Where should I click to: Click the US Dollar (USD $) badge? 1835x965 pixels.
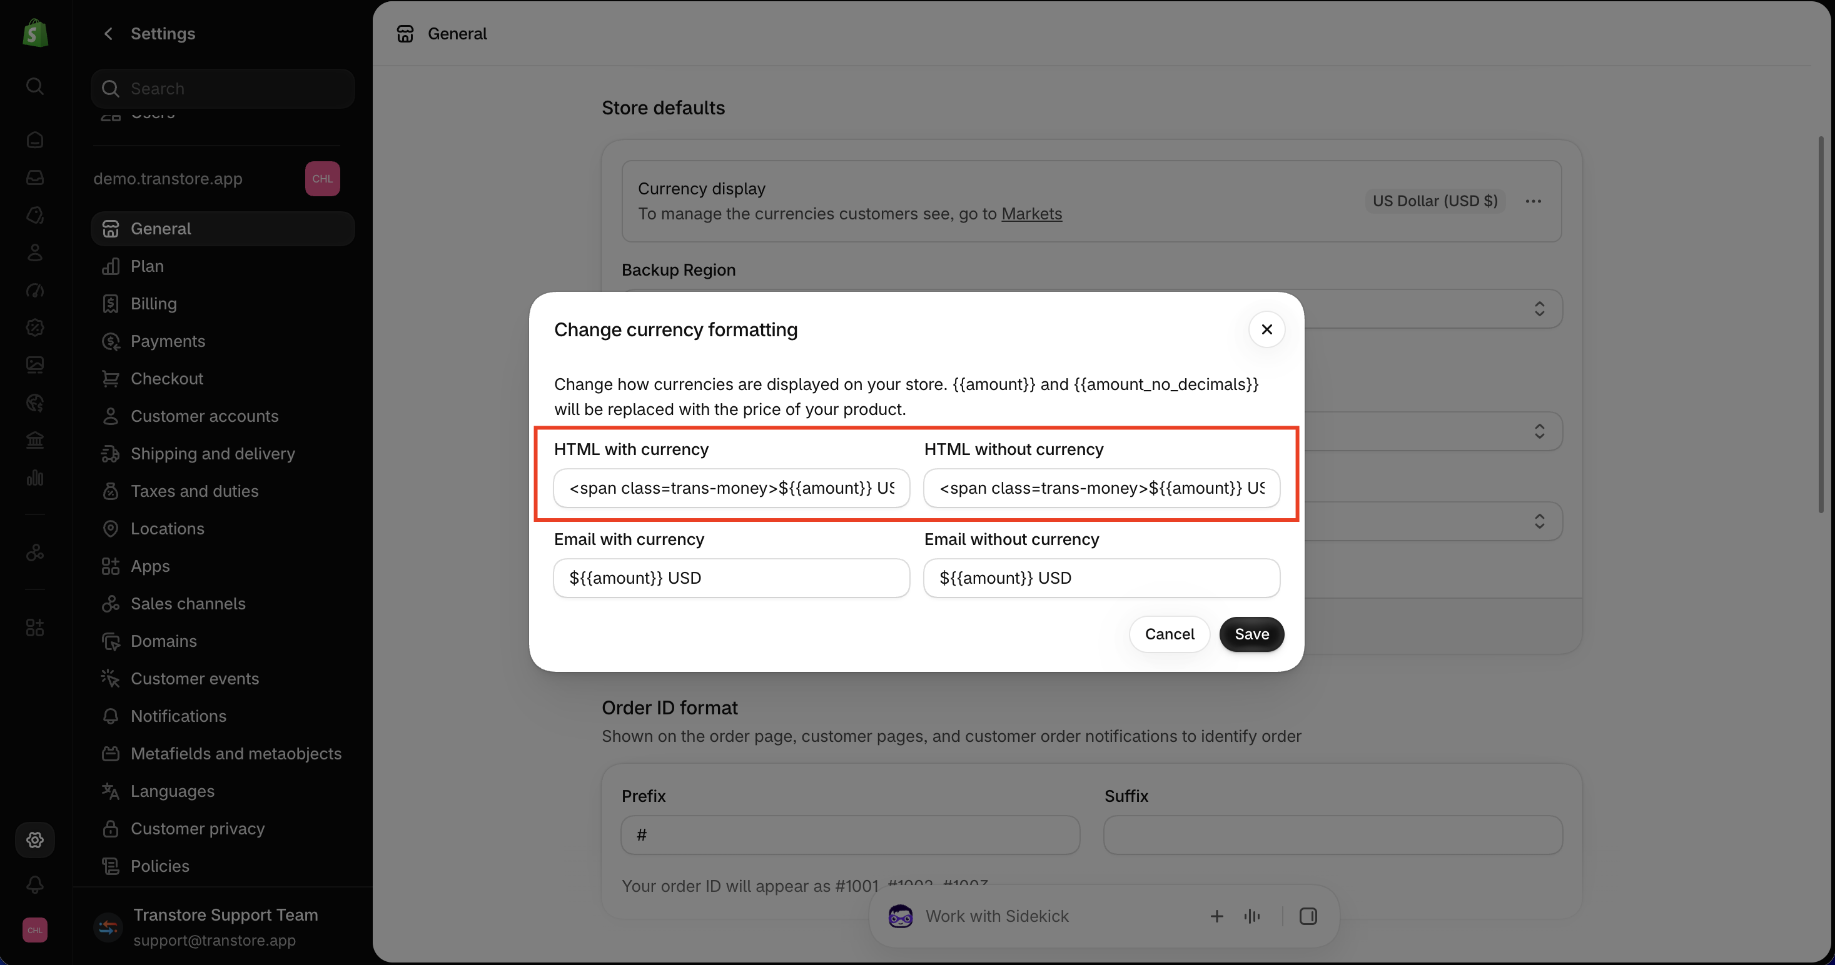1435,201
